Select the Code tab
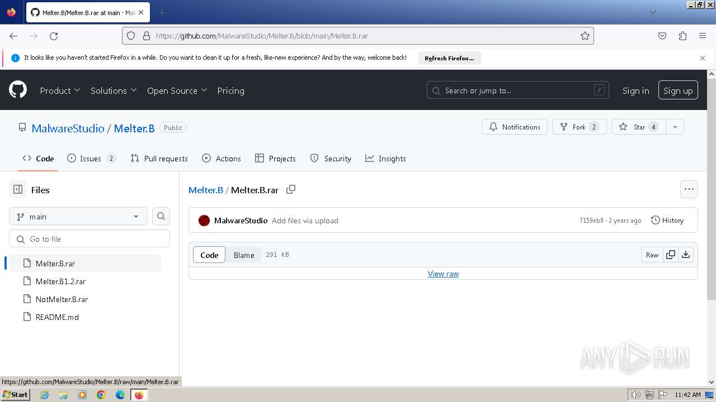This screenshot has height=402, width=716. tap(38, 159)
